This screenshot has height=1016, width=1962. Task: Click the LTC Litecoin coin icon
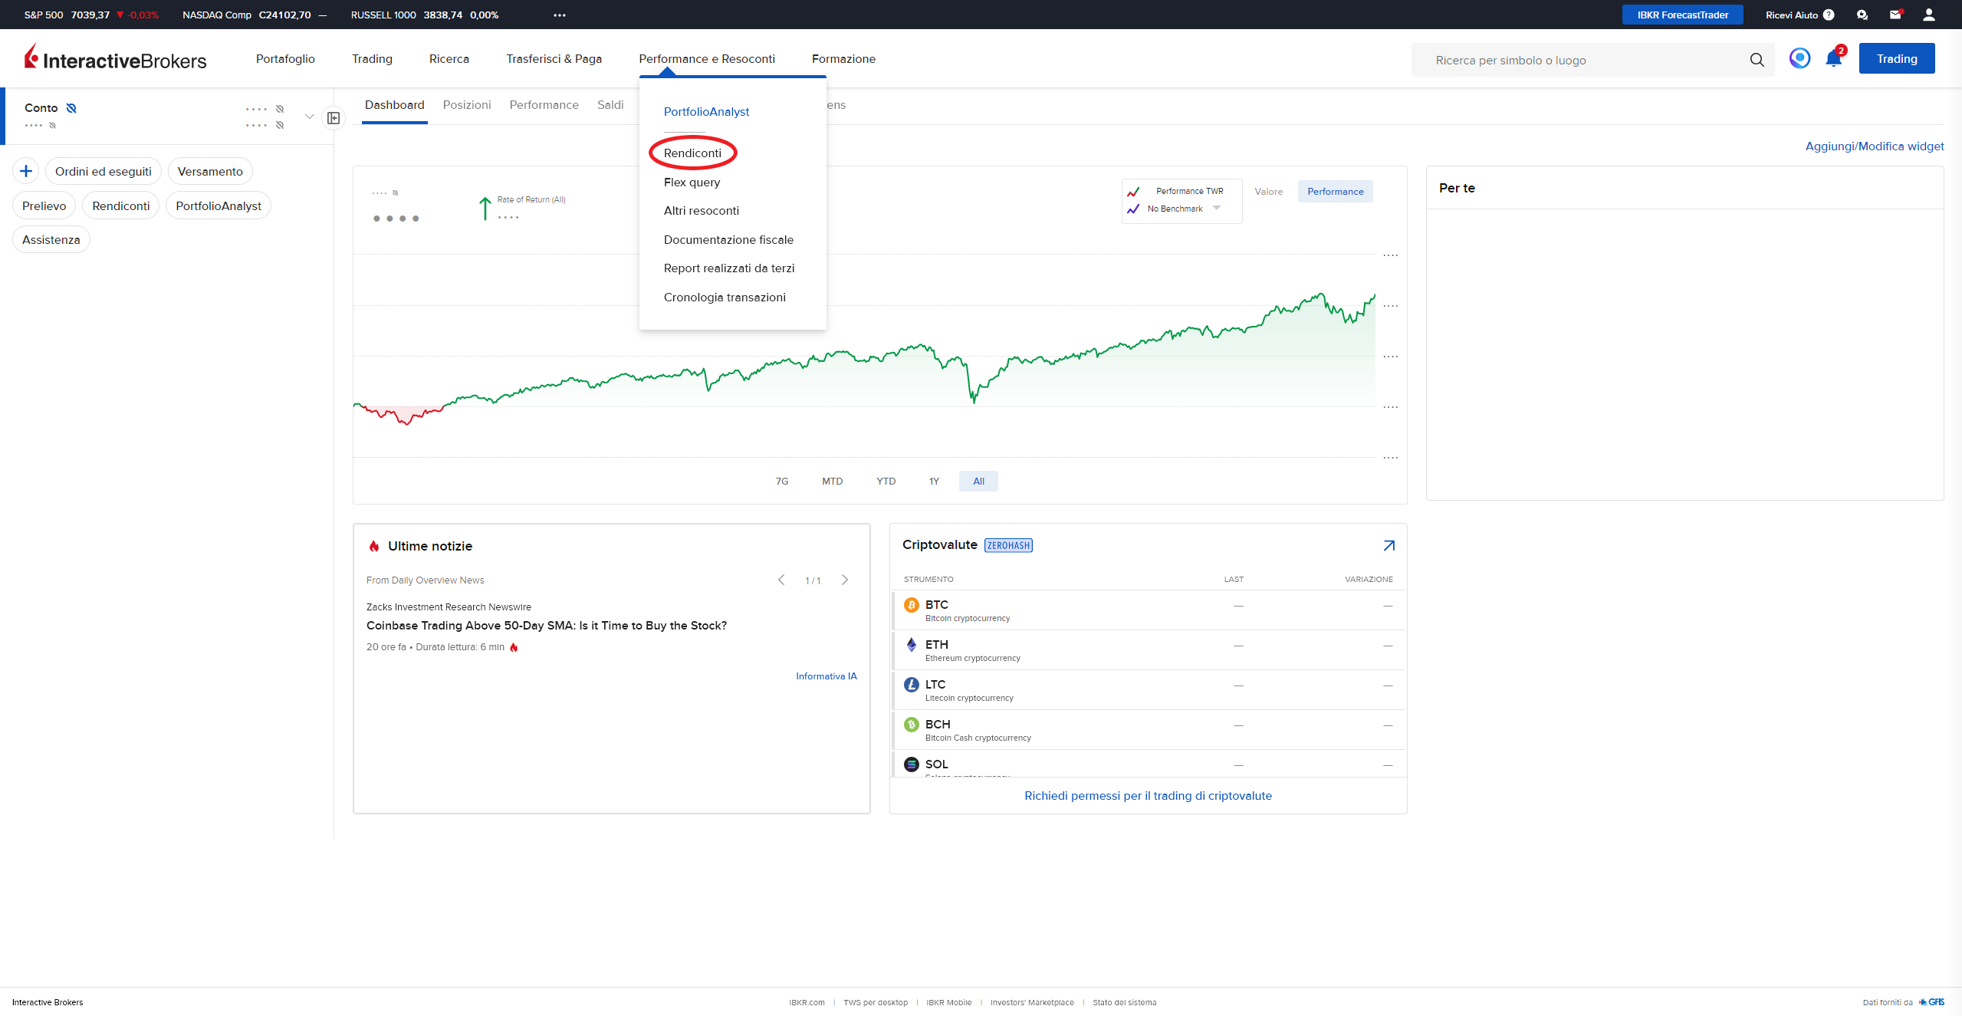pyautogui.click(x=911, y=685)
